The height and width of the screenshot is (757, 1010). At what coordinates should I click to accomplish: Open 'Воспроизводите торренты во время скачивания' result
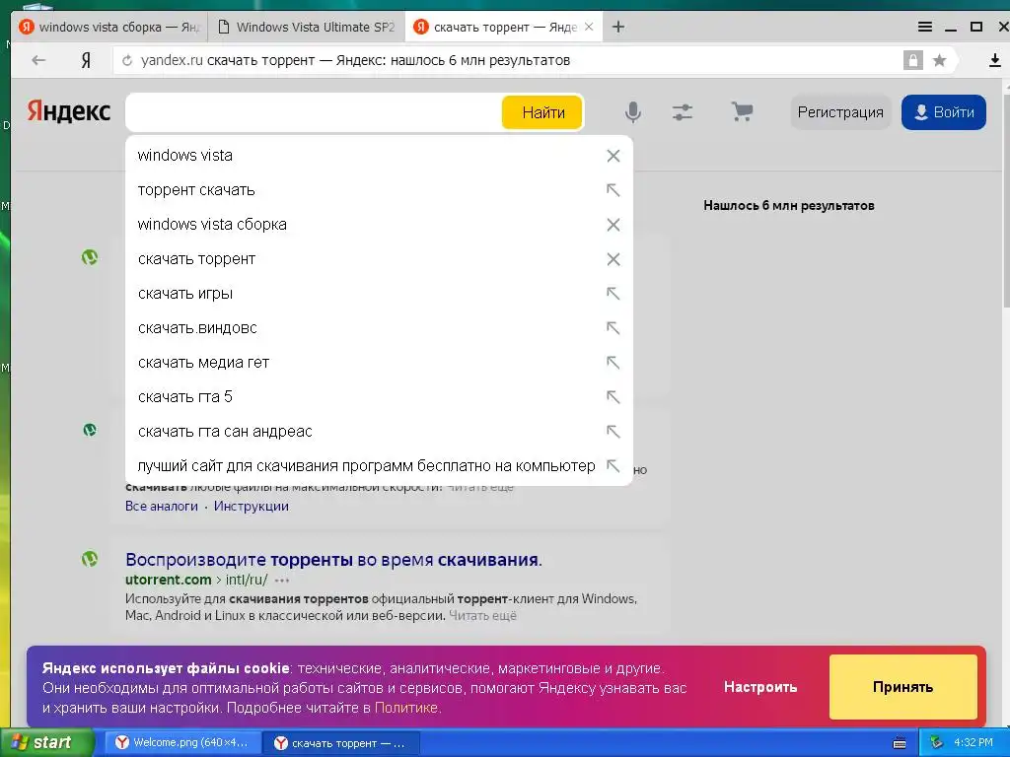333,560
